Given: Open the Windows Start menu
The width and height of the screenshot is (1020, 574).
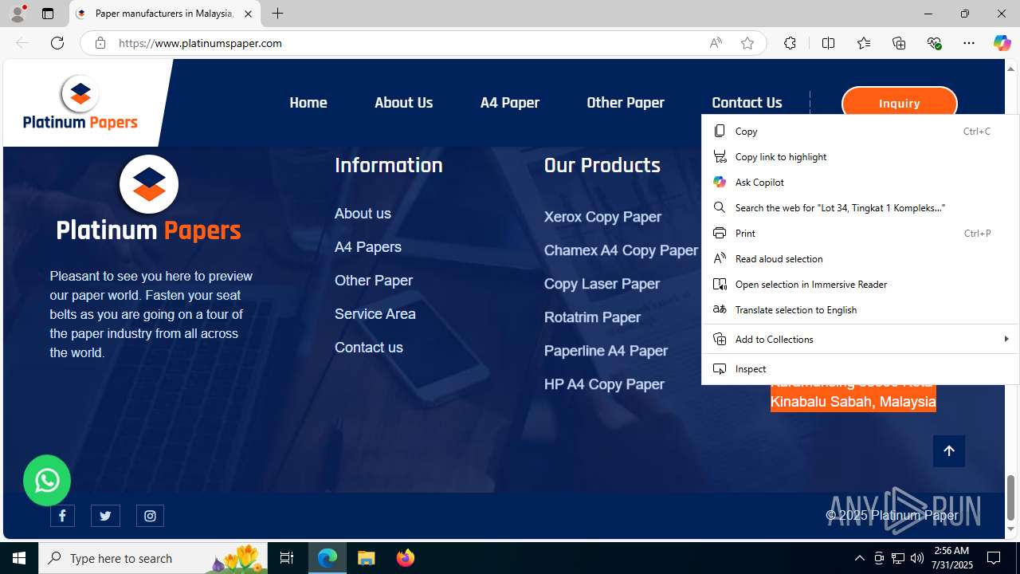Looking at the screenshot, I should (x=19, y=558).
